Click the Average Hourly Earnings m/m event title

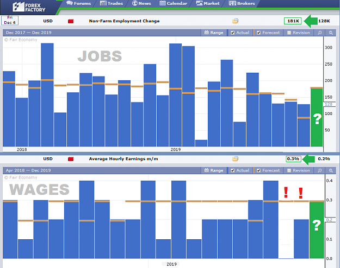click(x=123, y=159)
